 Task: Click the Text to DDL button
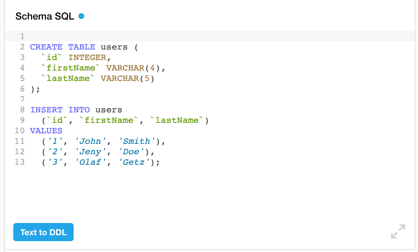[43, 232]
